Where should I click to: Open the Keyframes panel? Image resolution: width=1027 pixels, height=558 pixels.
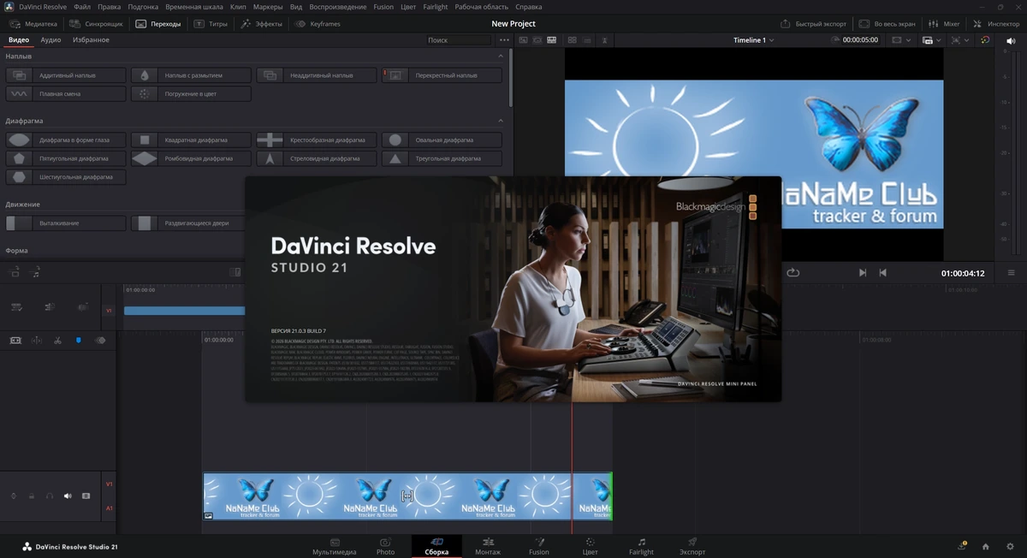[x=318, y=24]
